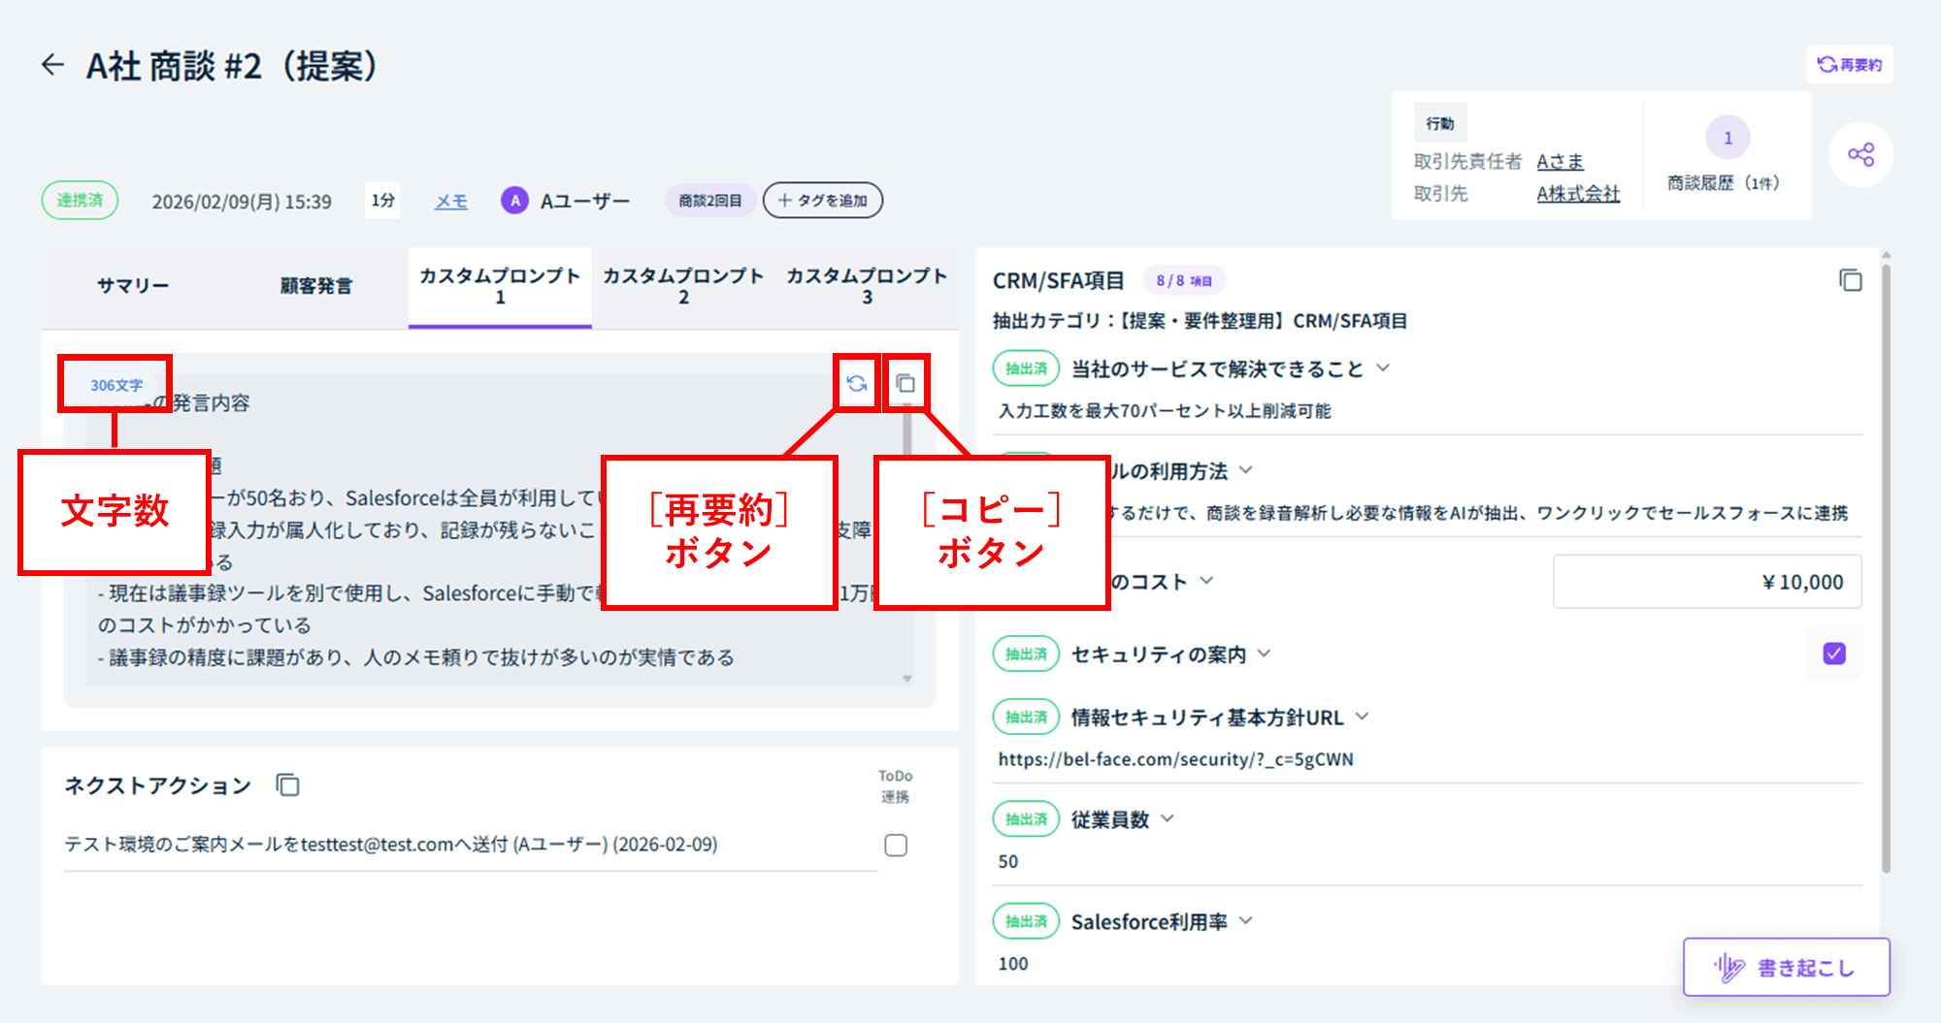This screenshot has width=1941, height=1023.
Task: Uncheck the セキュリティの案内 checkbox
Action: pyautogui.click(x=1833, y=654)
